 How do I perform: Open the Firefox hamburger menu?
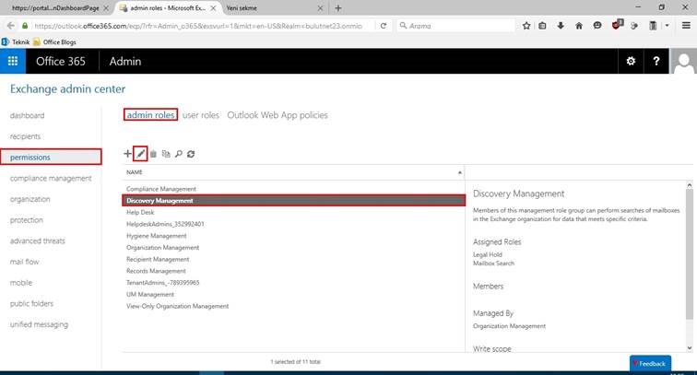click(686, 26)
